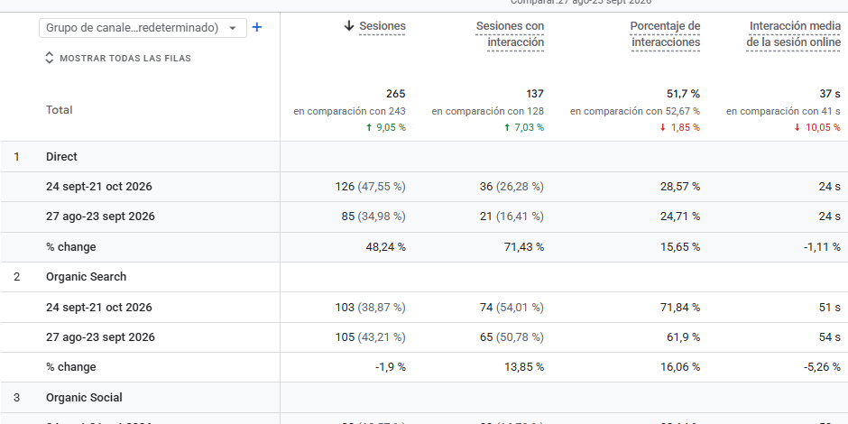Click Organic Search sessions 105 (43,21 %)
This screenshot has height=424, width=848.
(371, 336)
